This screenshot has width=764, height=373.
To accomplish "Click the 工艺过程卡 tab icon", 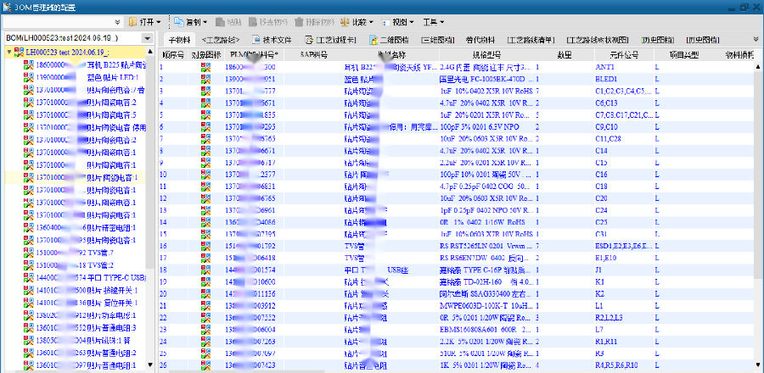I will click(x=309, y=39).
